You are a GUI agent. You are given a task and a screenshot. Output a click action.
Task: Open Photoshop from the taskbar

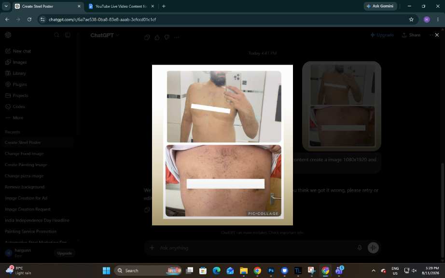tap(271, 271)
